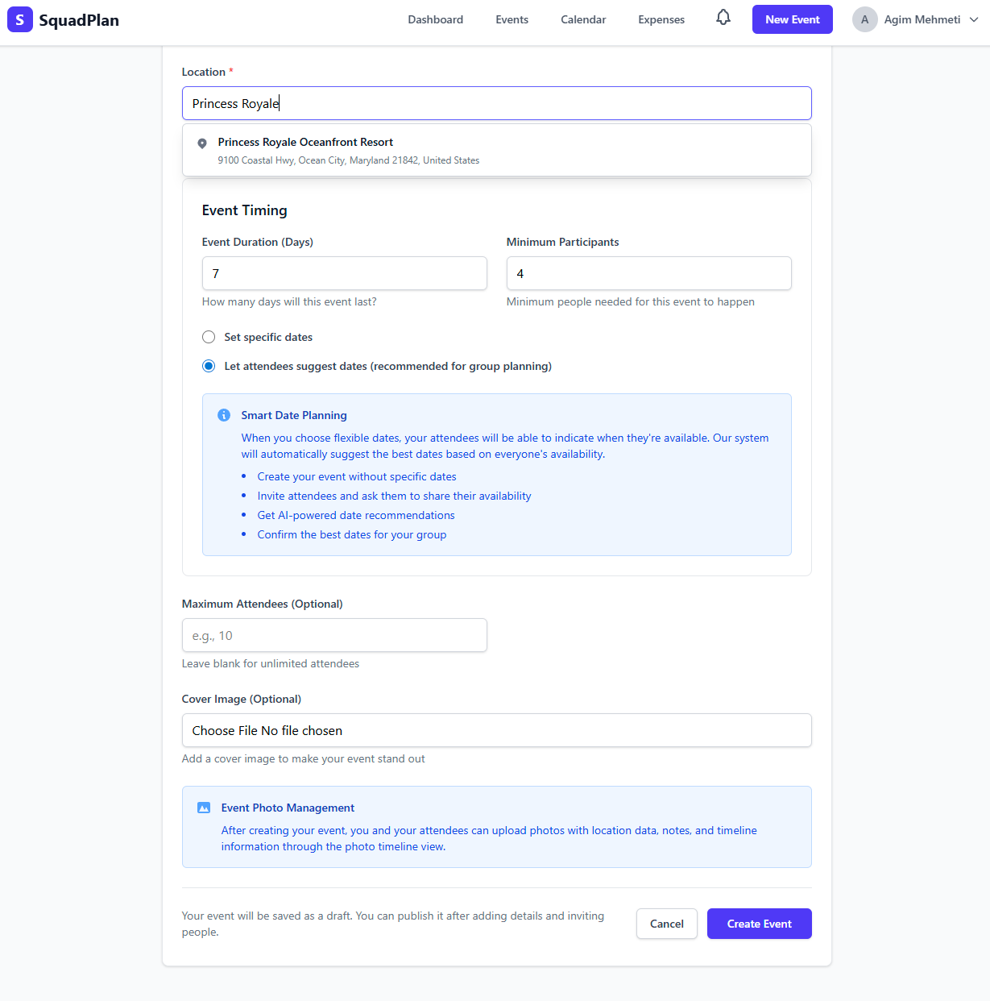Open the notifications bell
The image size is (990, 1001).
point(723,18)
